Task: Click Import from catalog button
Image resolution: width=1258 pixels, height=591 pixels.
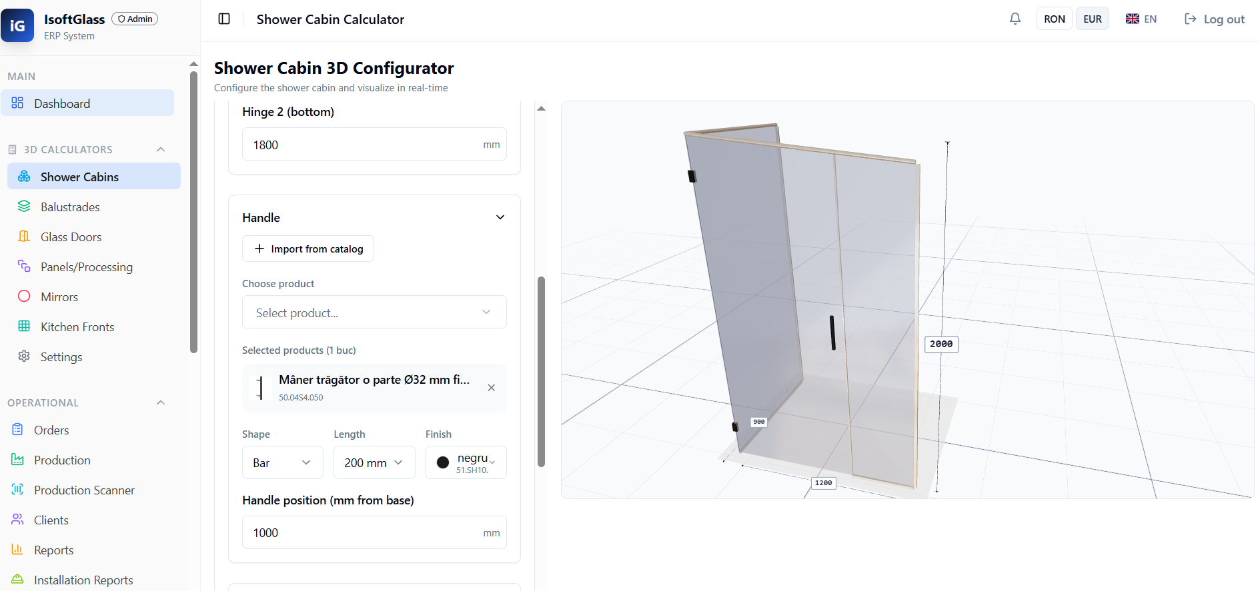Action: tap(308, 249)
